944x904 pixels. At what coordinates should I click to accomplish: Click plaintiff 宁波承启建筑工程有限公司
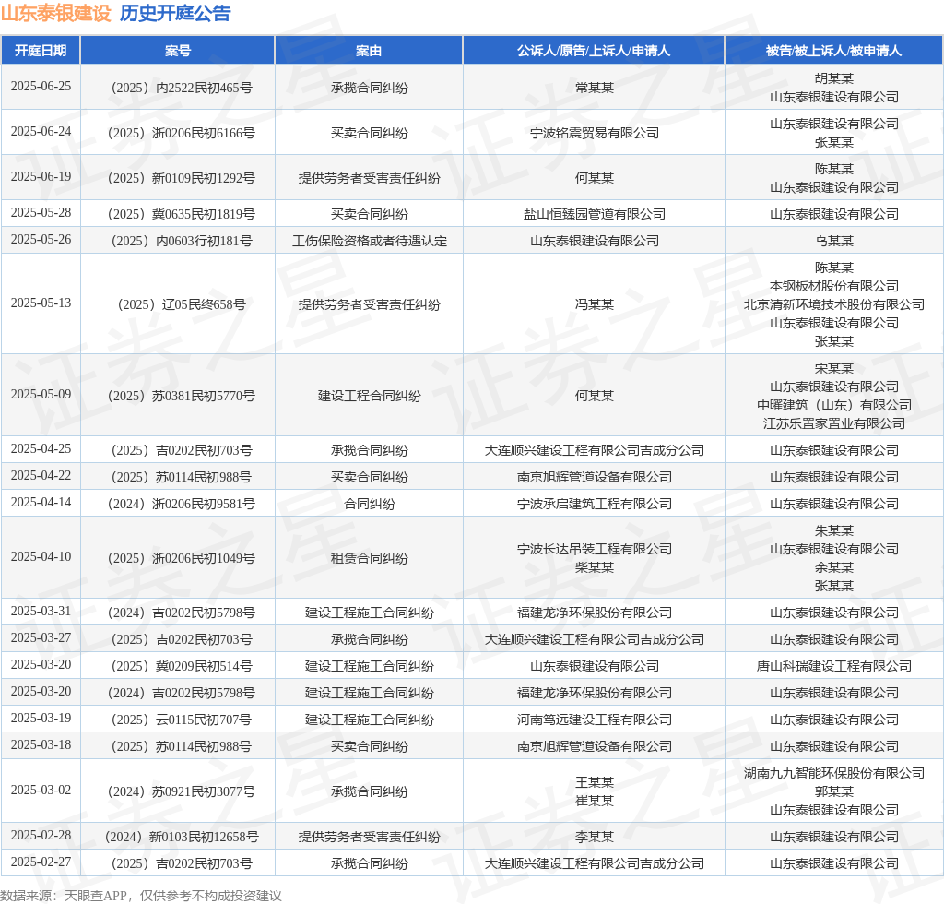pos(595,504)
